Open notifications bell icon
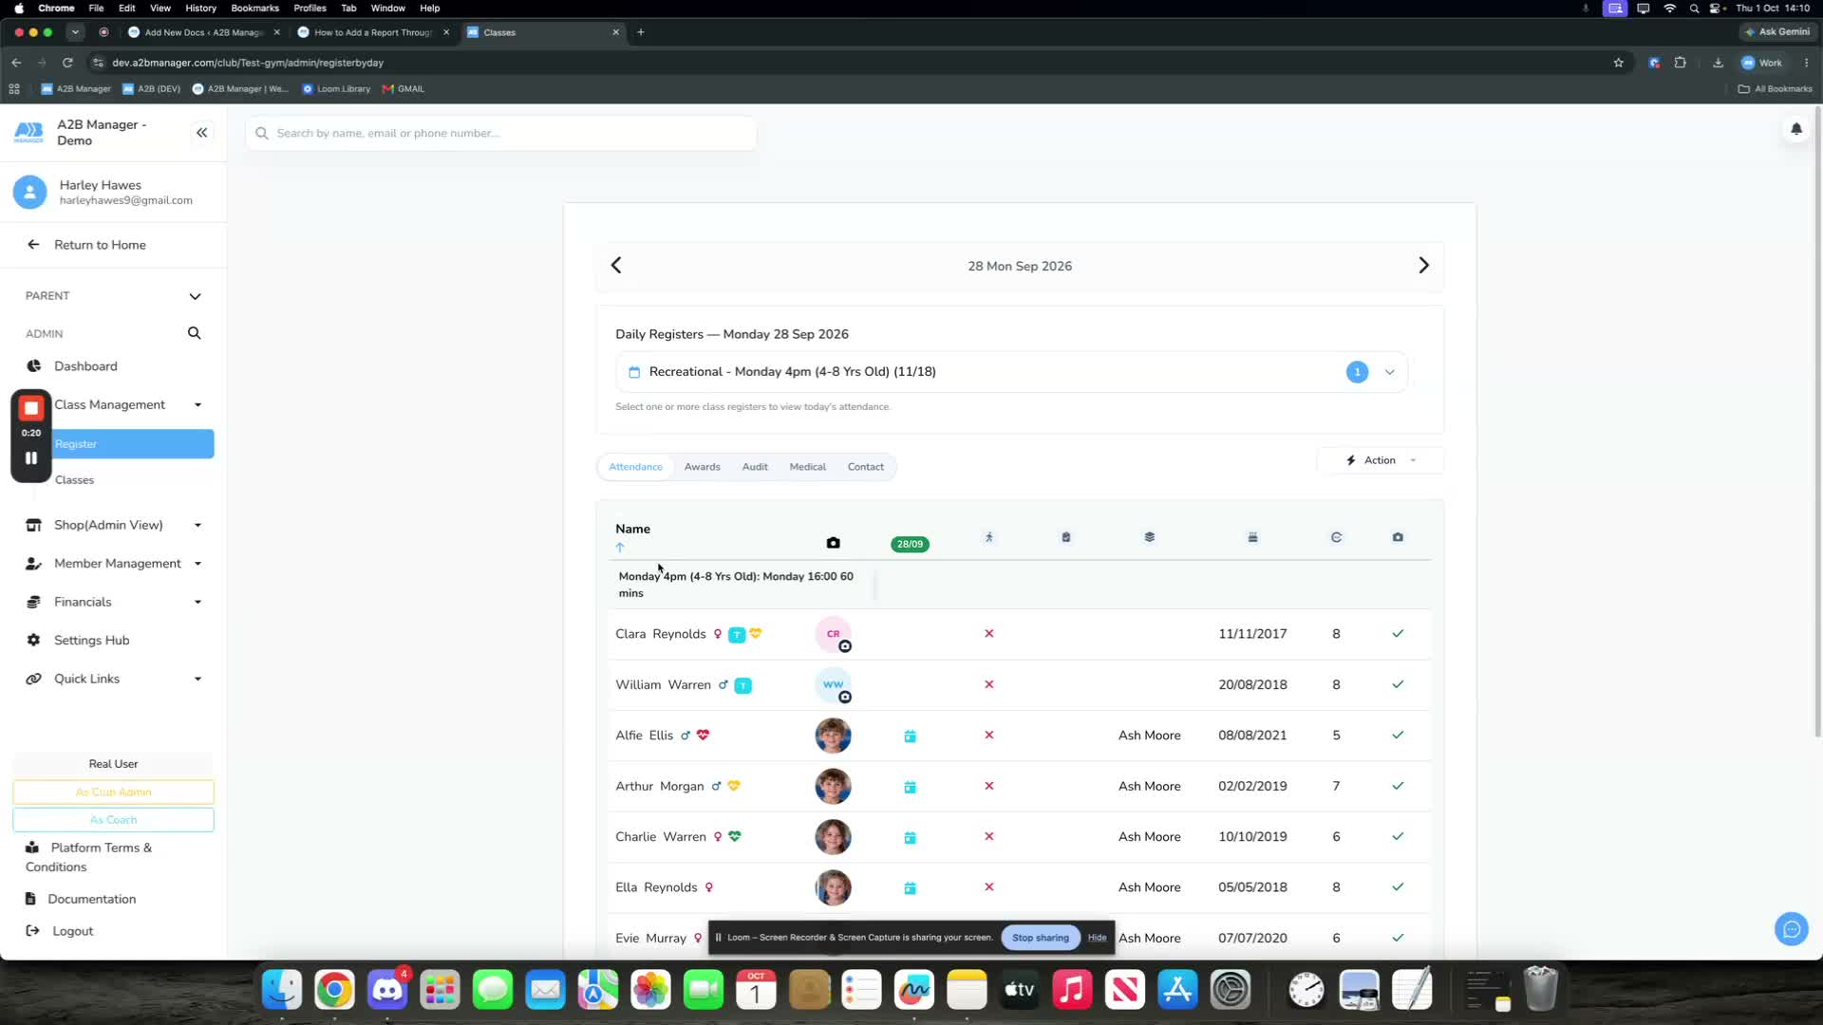 click(1795, 129)
